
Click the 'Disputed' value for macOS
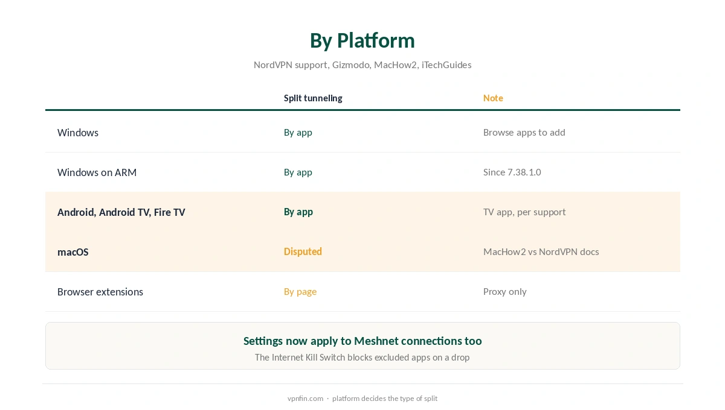pyautogui.click(x=303, y=251)
